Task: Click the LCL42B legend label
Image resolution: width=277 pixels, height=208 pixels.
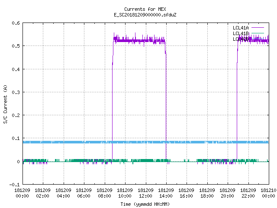Action: 241,39
